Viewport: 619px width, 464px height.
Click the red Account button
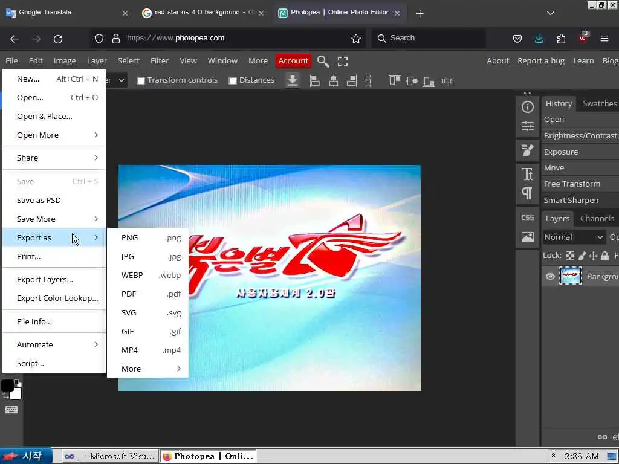293,61
